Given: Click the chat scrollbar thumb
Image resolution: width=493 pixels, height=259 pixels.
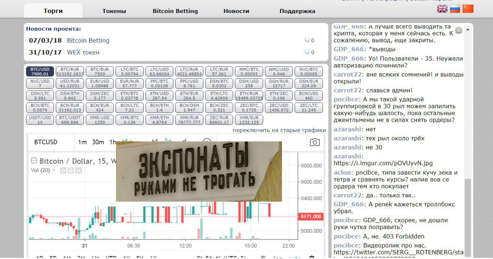Looking at the screenshot, I should click(x=468, y=217).
